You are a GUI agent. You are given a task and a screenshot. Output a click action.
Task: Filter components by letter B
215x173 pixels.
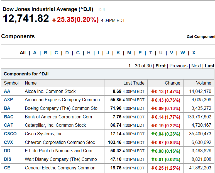pos(45,53)
